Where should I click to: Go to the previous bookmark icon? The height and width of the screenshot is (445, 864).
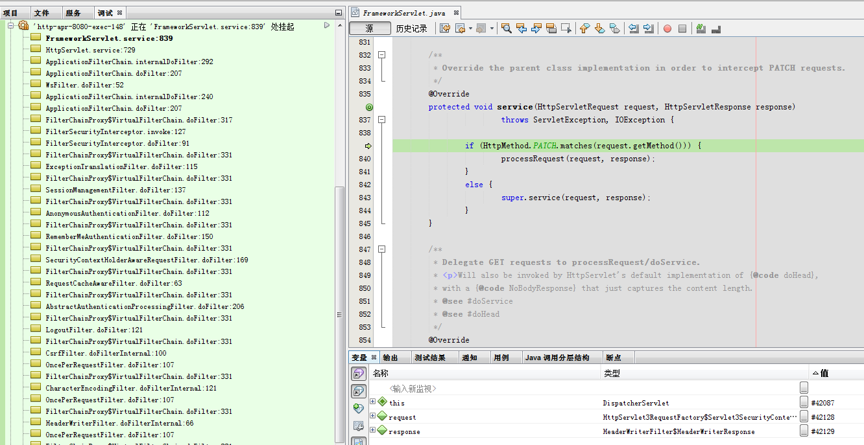pos(584,29)
